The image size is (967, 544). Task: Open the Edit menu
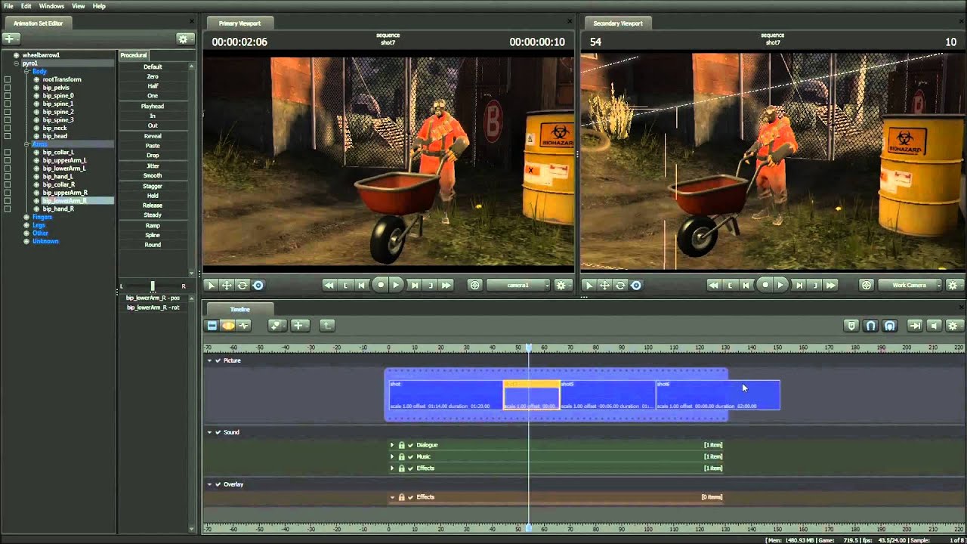pos(26,6)
